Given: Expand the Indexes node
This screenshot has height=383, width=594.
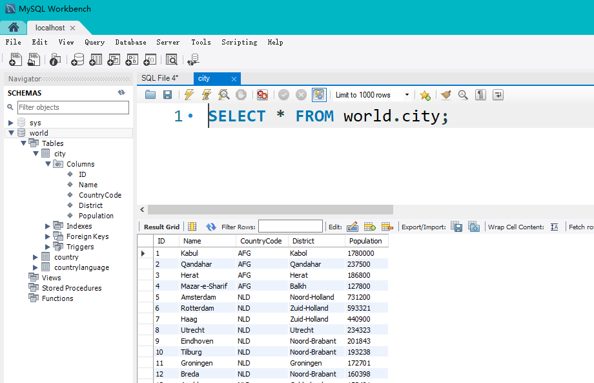Looking at the screenshot, I should tap(48, 226).
